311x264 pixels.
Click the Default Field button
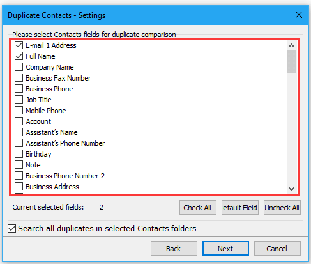click(x=240, y=208)
